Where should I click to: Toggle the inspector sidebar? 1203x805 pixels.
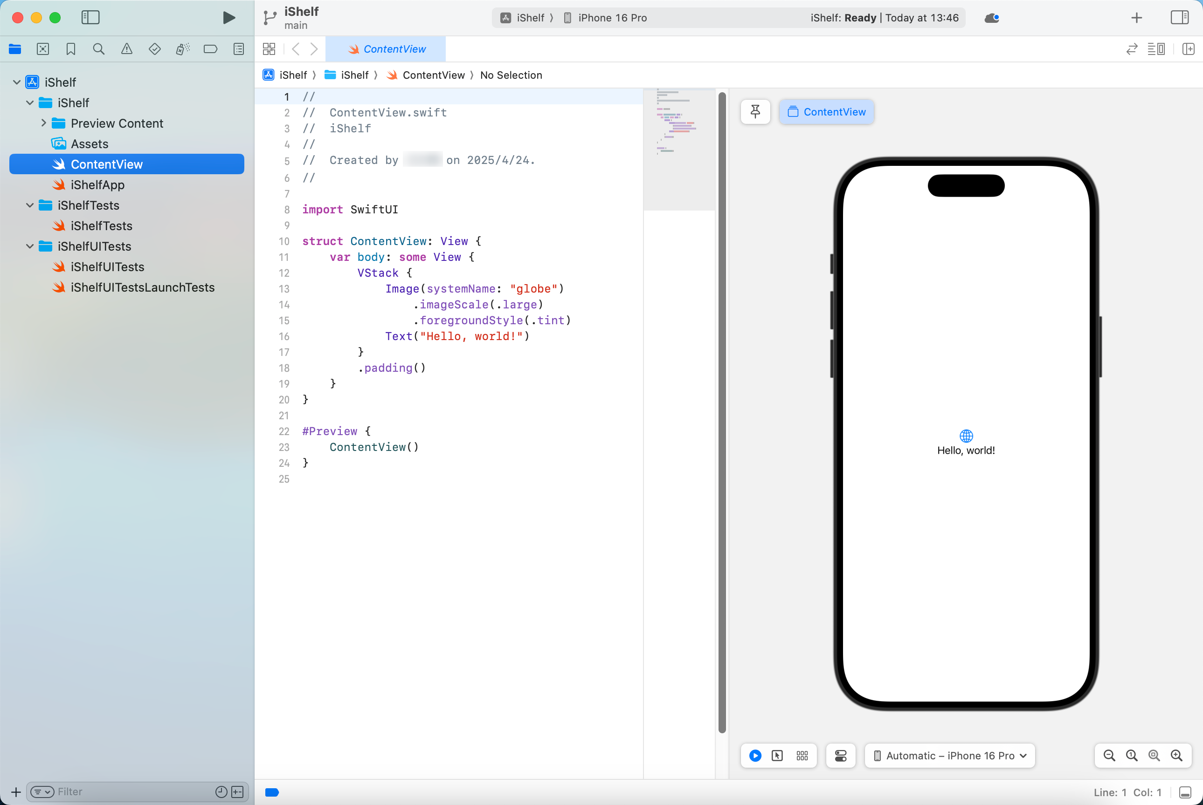pyautogui.click(x=1180, y=17)
